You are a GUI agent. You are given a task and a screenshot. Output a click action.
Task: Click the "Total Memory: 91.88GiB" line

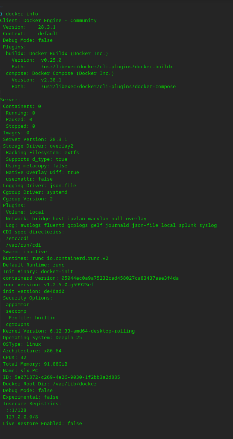[x=35, y=364]
